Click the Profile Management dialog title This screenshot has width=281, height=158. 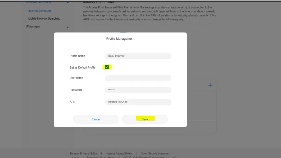coord(120,39)
